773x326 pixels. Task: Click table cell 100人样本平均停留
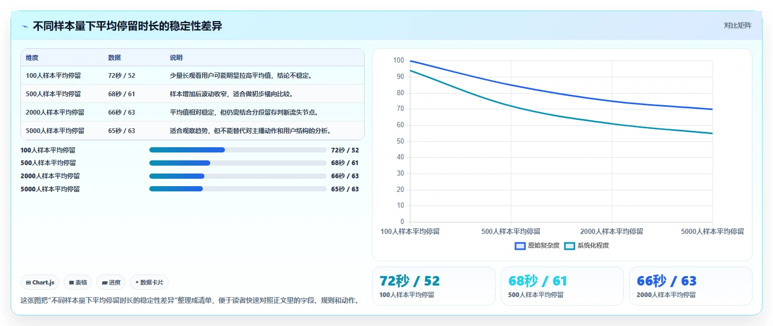click(x=53, y=76)
